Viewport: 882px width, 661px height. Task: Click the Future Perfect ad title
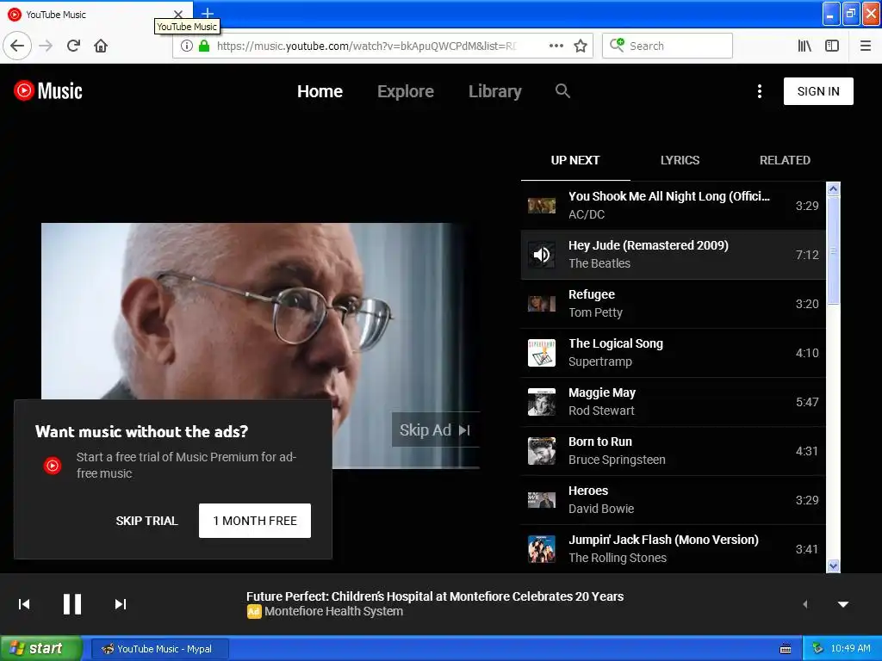435,596
